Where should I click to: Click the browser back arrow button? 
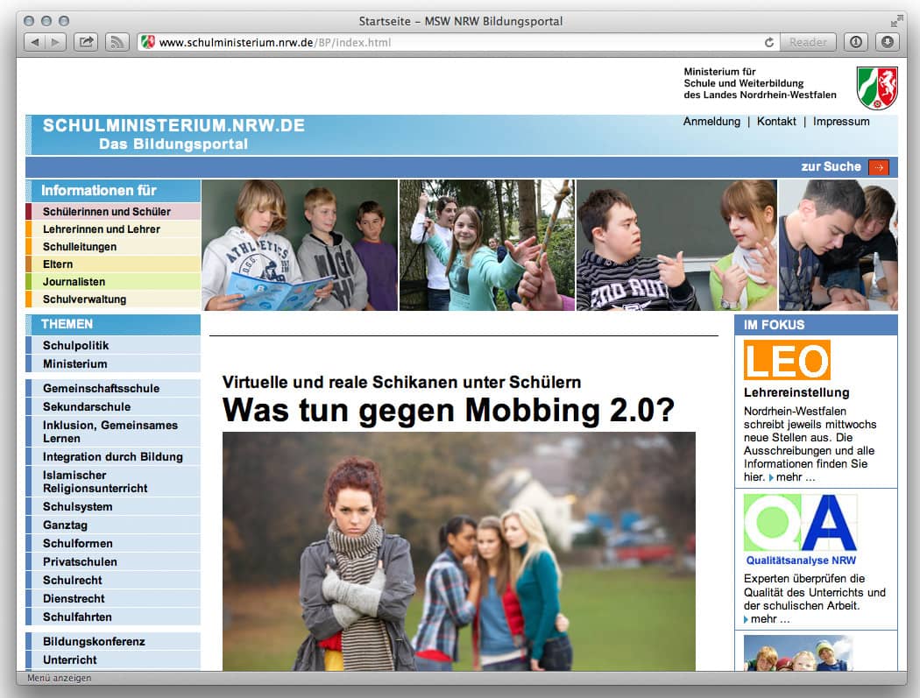[34, 42]
